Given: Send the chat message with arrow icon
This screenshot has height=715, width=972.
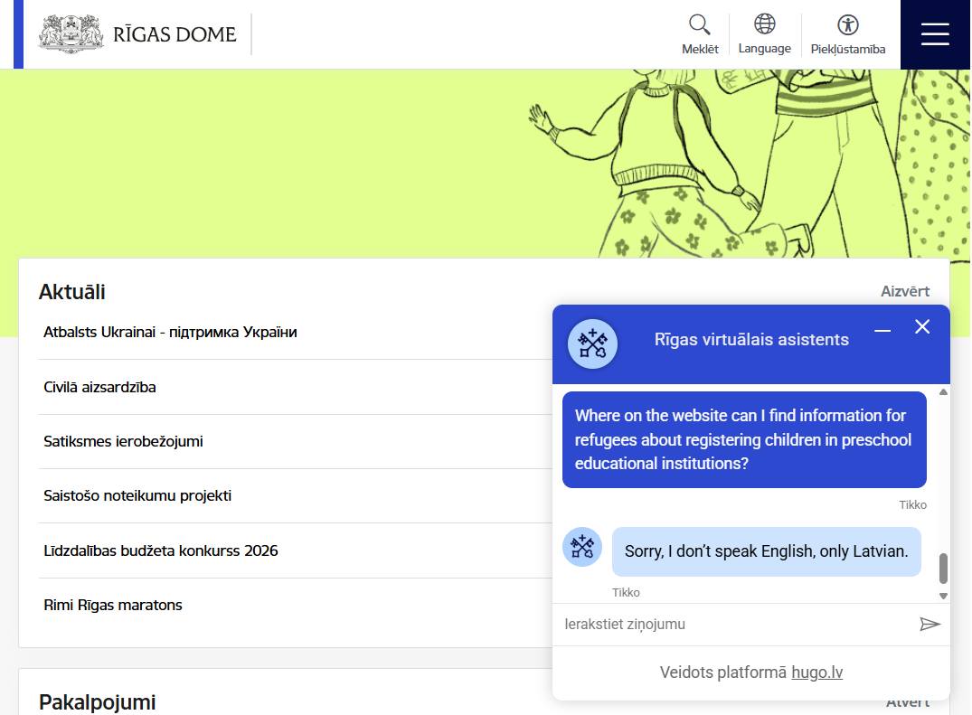Looking at the screenshot, I should pyautogui.click(x=930, y=624).
